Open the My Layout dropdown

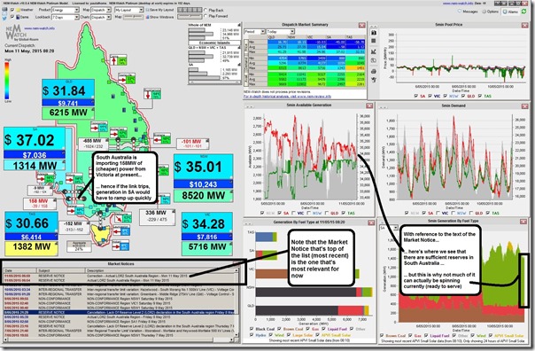click(129, 10)
